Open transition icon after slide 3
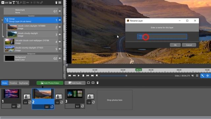211x119 pixels. tap(91, 97)
